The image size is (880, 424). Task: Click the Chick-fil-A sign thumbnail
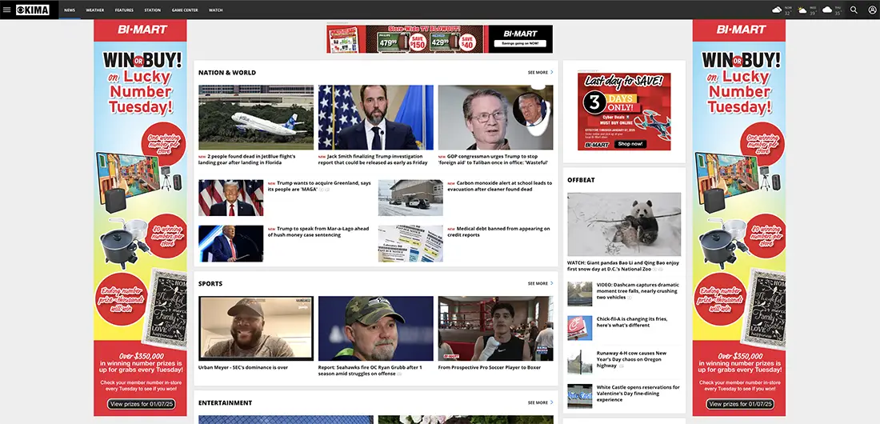pos(580,328)
